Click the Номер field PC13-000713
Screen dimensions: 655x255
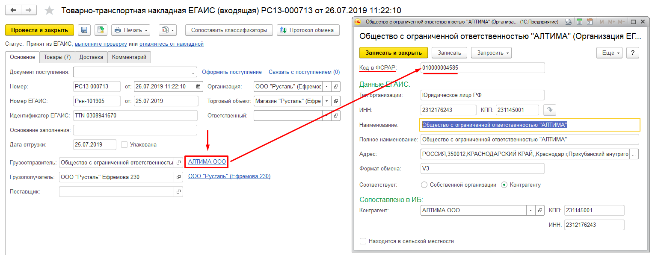pyautogui.click(x=97, y=87)
